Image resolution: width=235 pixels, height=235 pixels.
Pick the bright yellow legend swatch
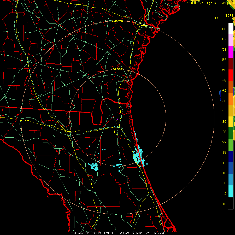pyautogui.click(x=231, y=121)
